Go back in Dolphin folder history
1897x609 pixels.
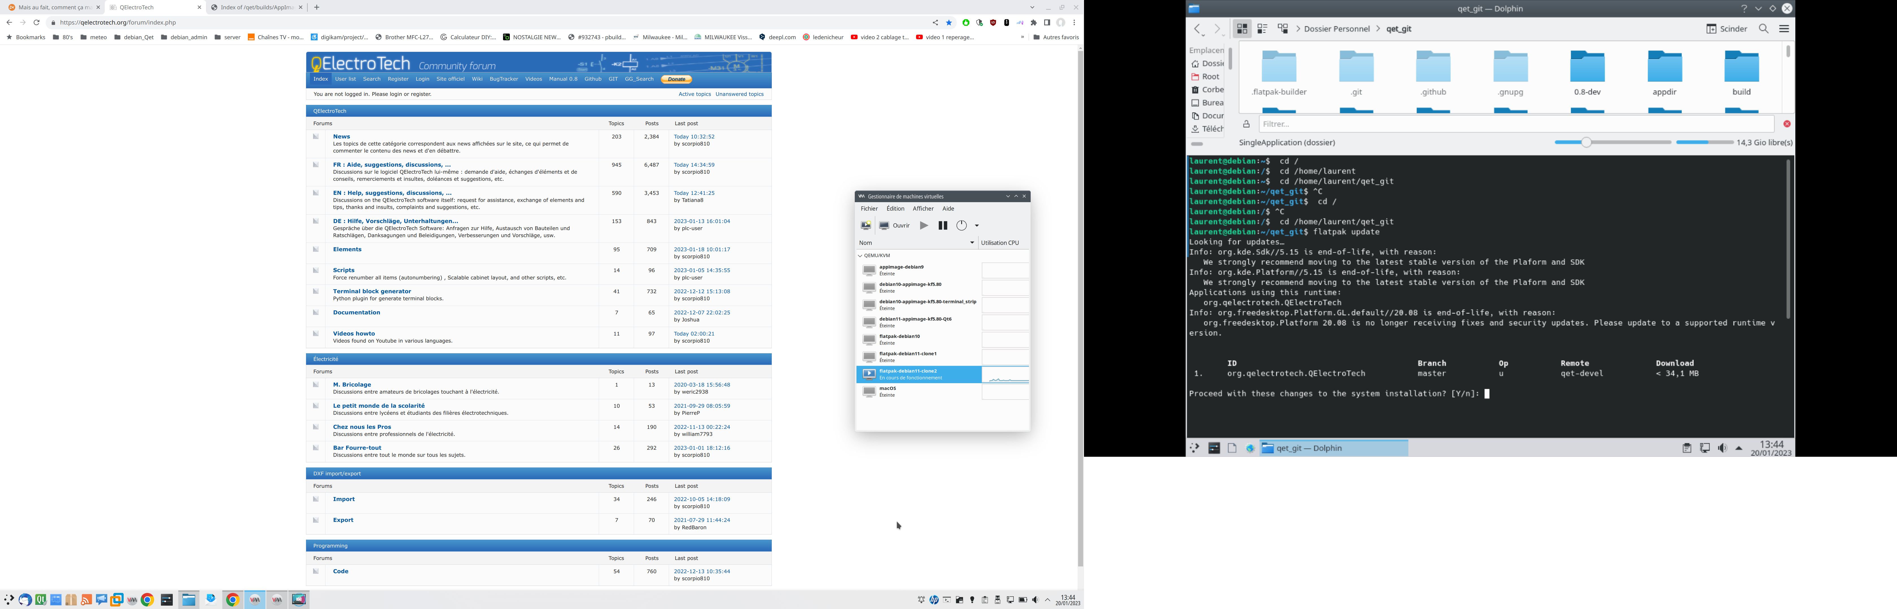(1198, 29)
